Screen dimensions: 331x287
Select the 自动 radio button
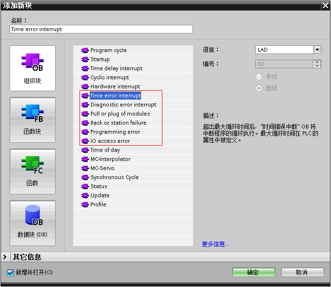pyautogui.click(x=259, y=88)
